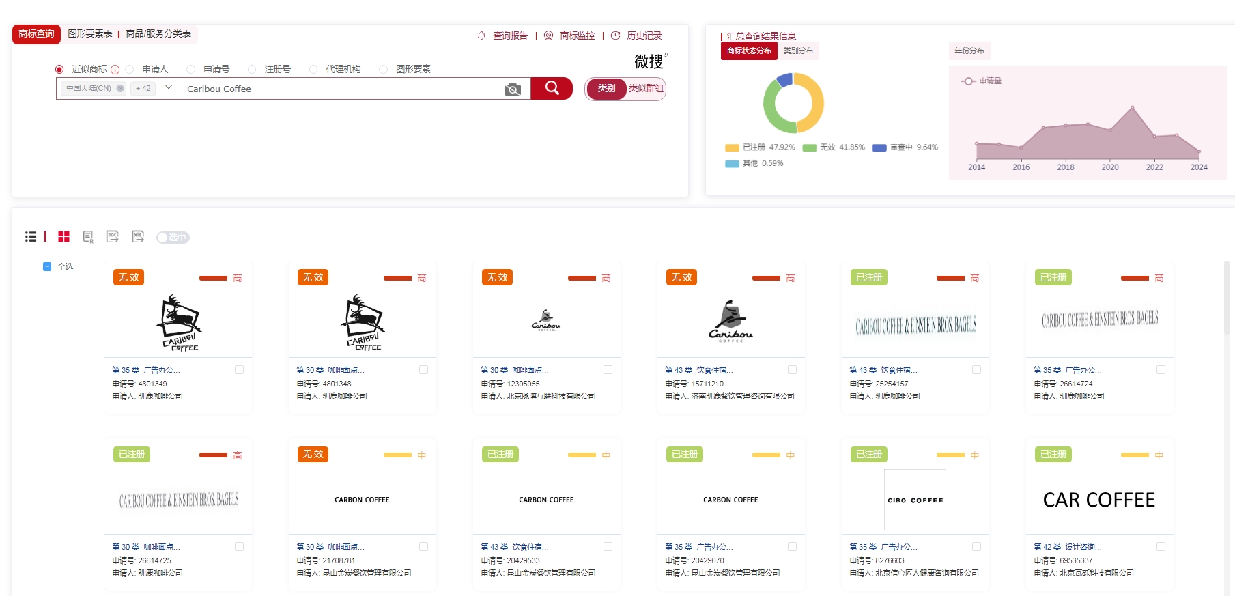Screen dimensions: 1235x596
Task: Open the 商标监控 link
Action: pos(577,36)
